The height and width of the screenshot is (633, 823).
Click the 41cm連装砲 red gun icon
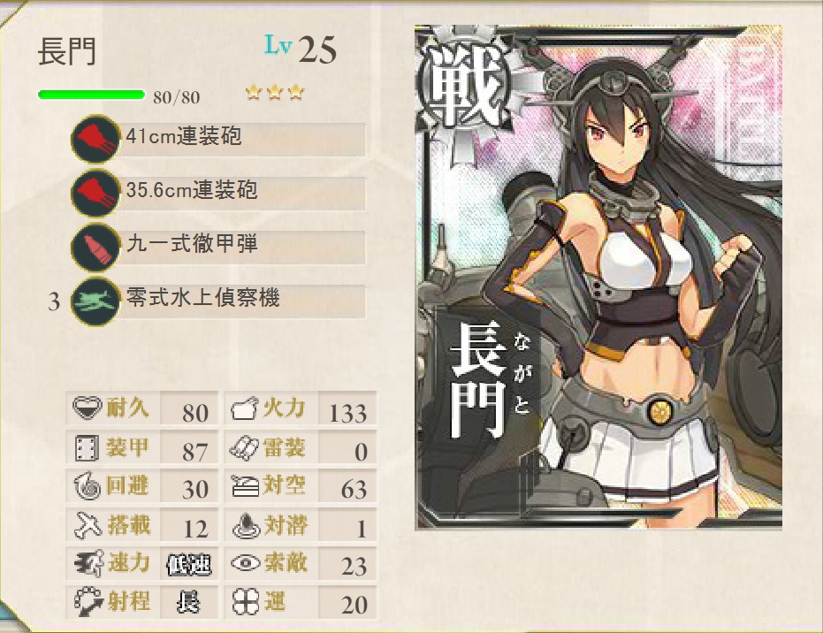click(x=95, y=139)
